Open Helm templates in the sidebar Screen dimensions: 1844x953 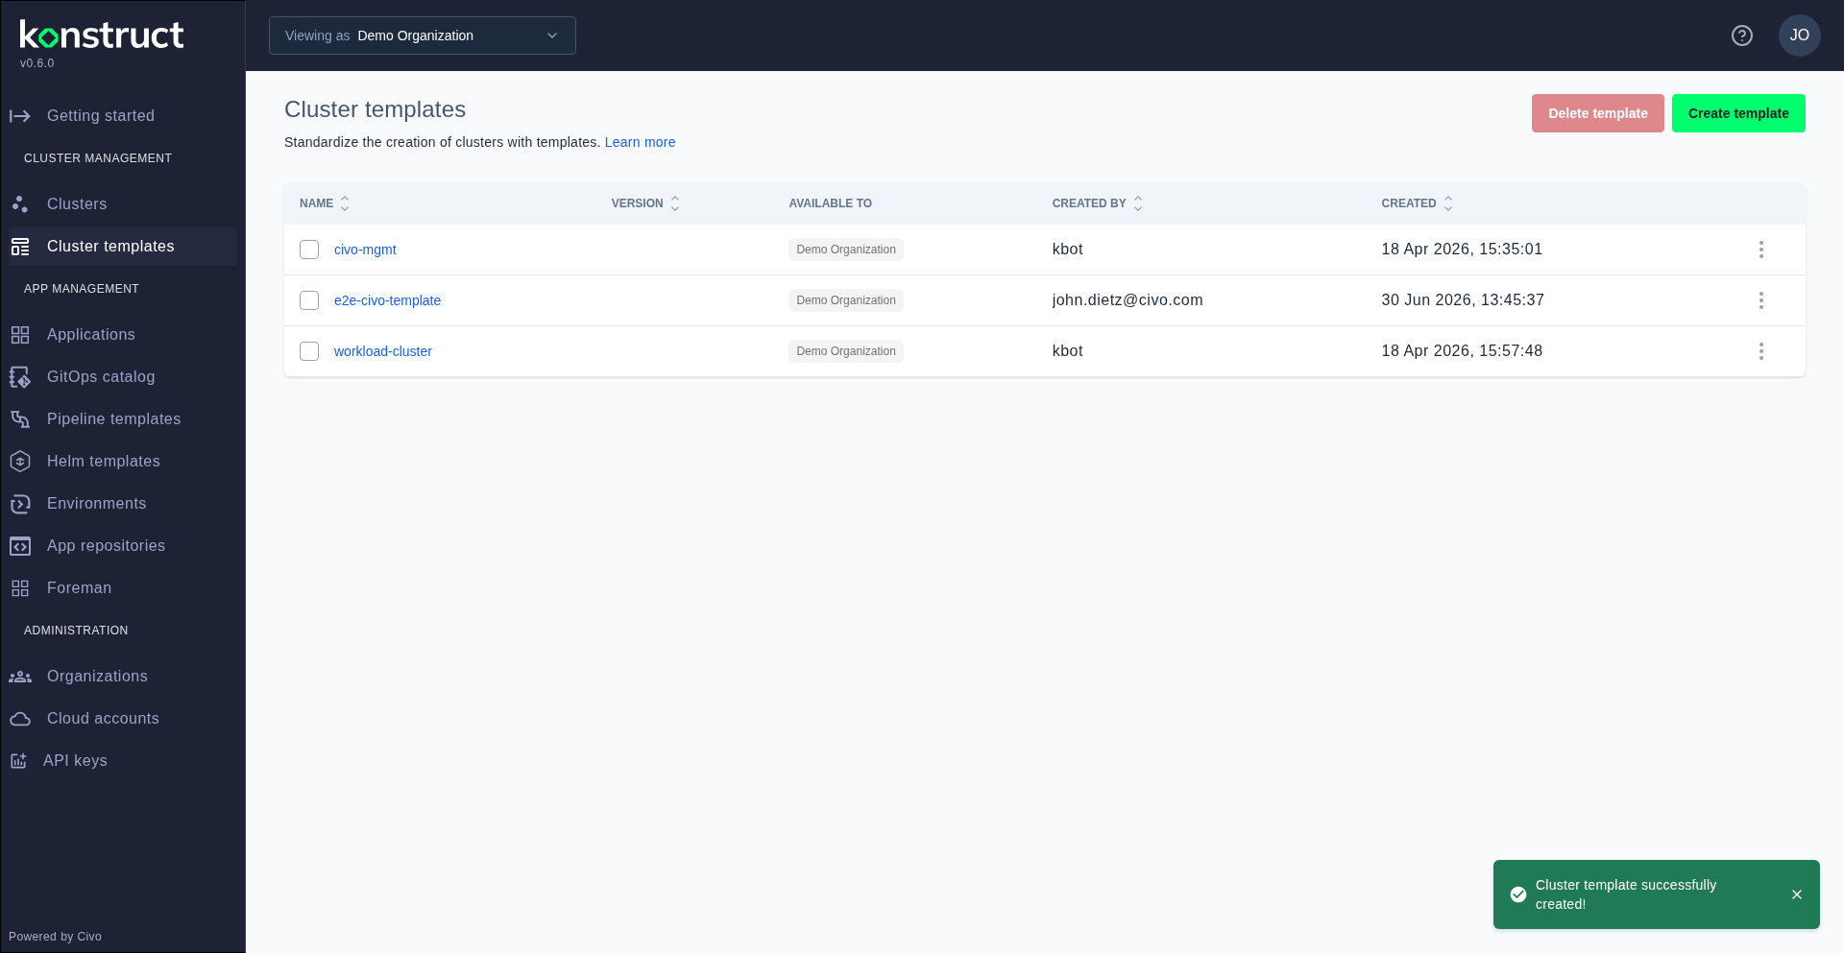pyautogui.click(x=123, y=462)
